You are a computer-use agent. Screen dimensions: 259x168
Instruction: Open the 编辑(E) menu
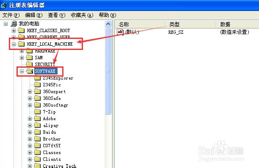pos(34,15)
